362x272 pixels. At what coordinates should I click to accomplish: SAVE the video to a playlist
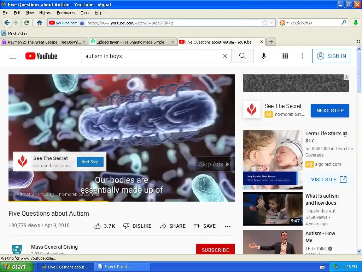[205, 226]
